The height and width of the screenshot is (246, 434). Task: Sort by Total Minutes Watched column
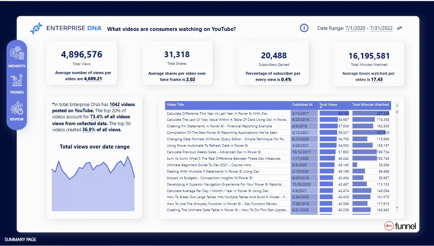pos(370,105)
